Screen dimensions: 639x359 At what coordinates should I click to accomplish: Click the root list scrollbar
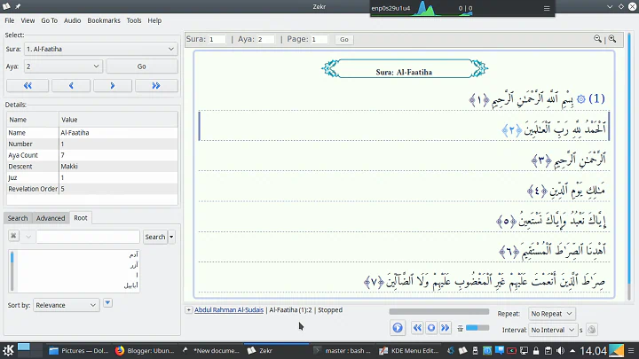(x=12, y=270)
